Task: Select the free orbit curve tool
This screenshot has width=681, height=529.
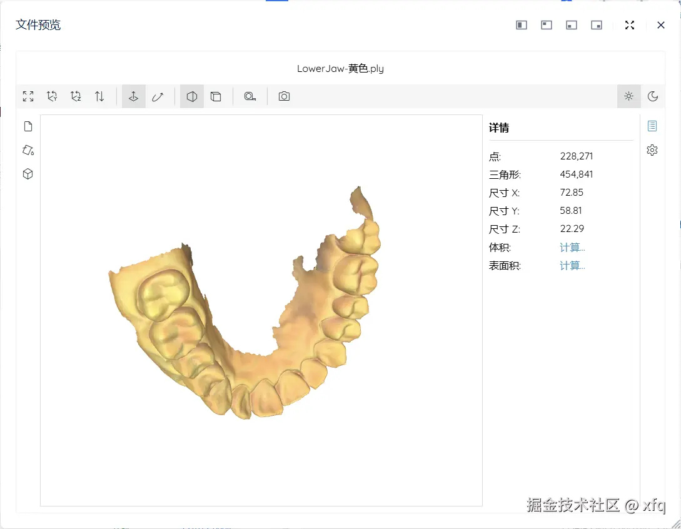Action: coord(157,96)
